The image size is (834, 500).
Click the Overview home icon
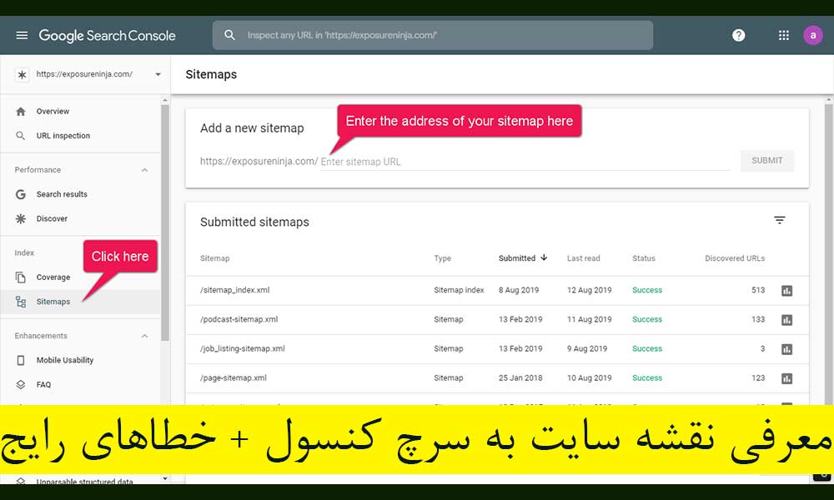tap(21, 111)
